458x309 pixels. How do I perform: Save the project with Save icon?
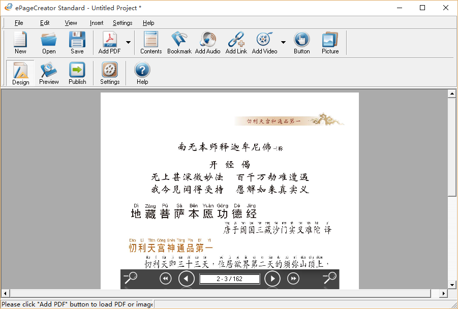click(x=77, y=43)
